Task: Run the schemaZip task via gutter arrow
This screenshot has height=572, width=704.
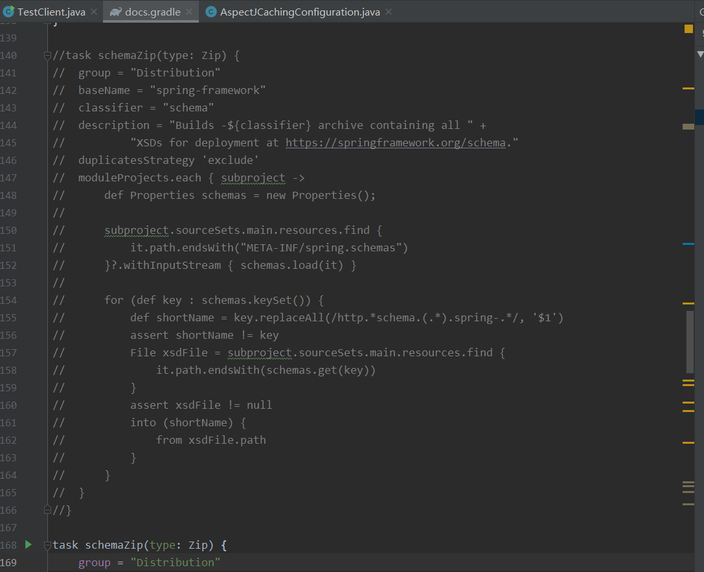Action: [28, 545]
